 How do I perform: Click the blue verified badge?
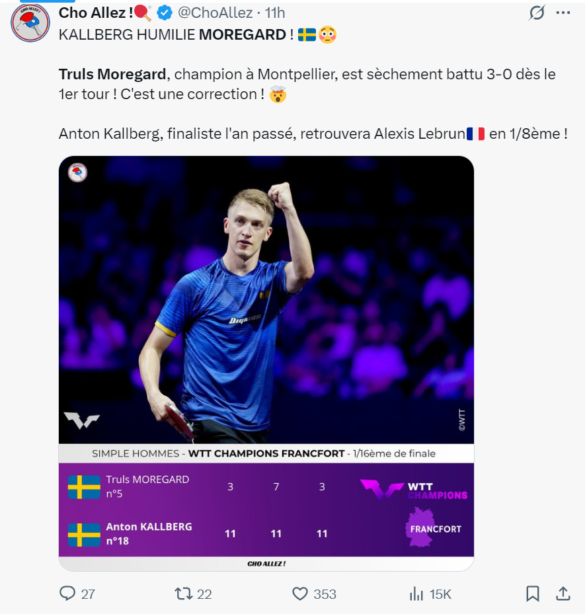pyautogui.click(x=165, y=13)
